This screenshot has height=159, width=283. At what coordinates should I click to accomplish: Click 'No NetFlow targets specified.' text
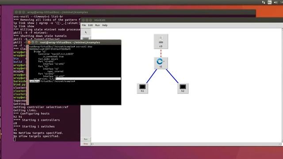pyautogui.click(x=38, y=133)
